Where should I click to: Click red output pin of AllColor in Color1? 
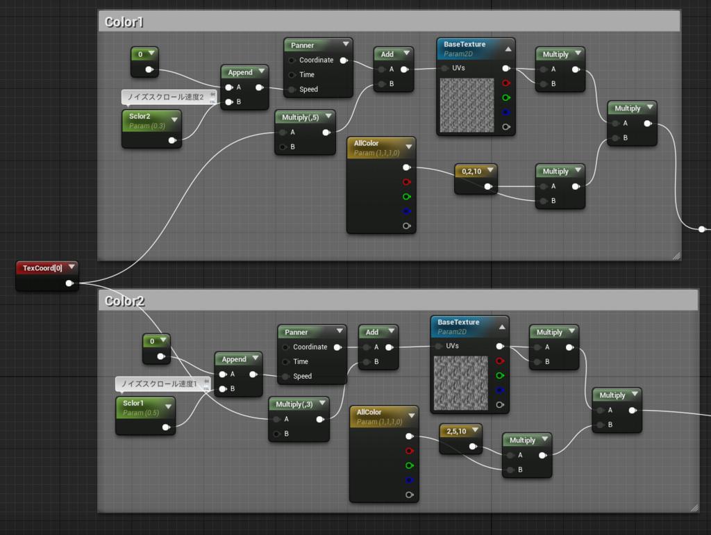(x=407, y=182)
